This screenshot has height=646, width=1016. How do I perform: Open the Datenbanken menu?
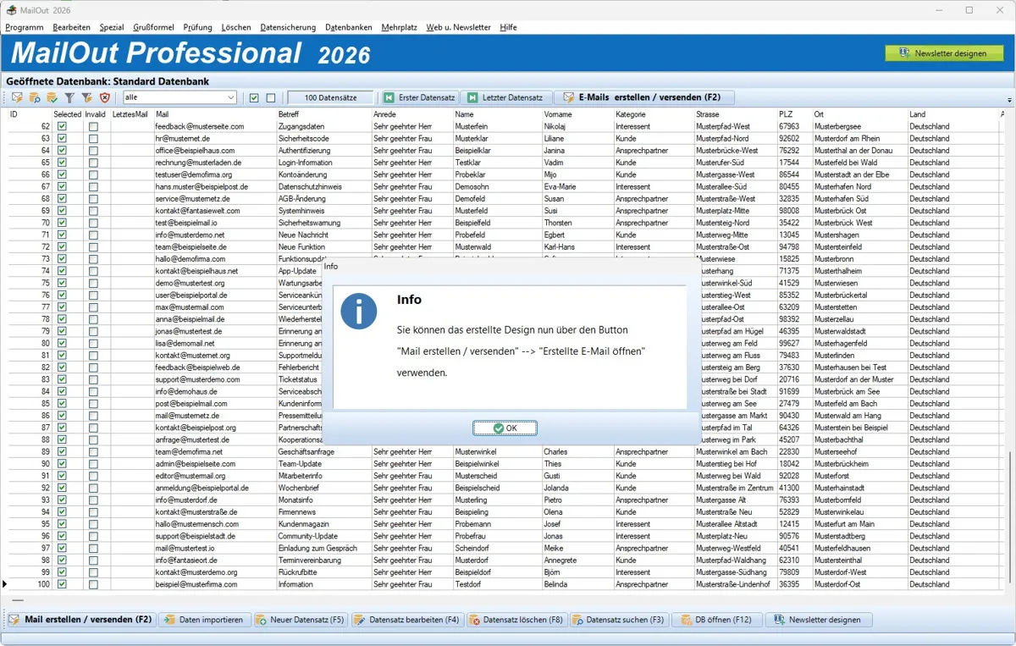[x=348, y=27]
